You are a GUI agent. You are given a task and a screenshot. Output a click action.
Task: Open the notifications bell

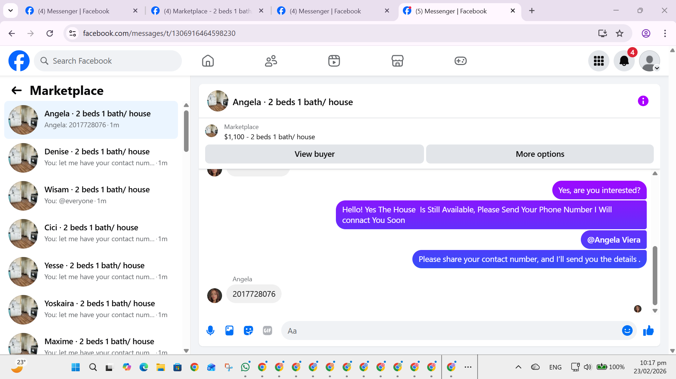(624, 61)
